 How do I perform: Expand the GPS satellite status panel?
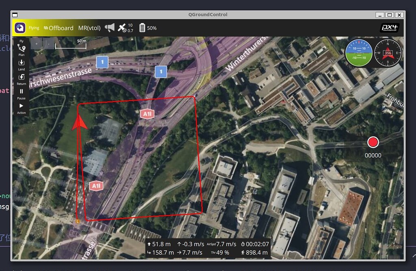123,28
